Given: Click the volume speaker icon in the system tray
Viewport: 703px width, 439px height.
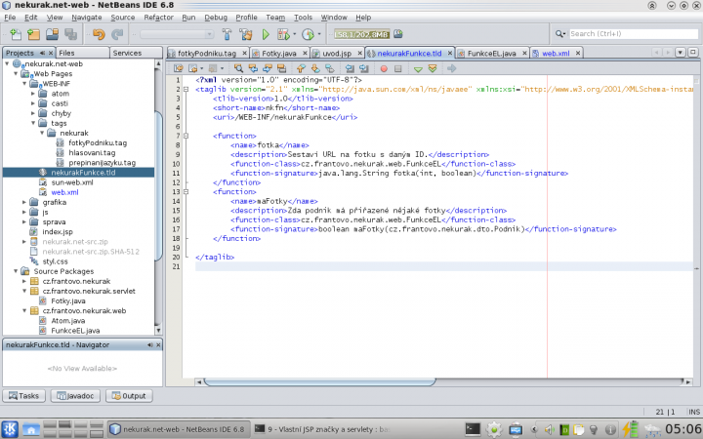Looking at the screenshot, I should [549, 429].
